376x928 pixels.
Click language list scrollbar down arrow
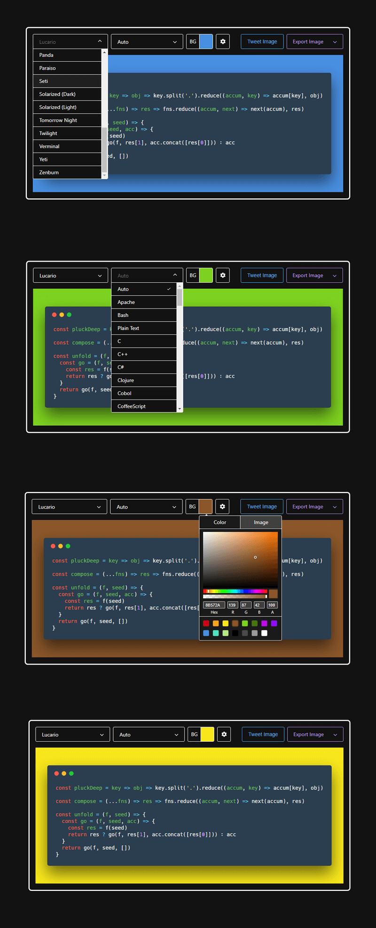point(180,409)
